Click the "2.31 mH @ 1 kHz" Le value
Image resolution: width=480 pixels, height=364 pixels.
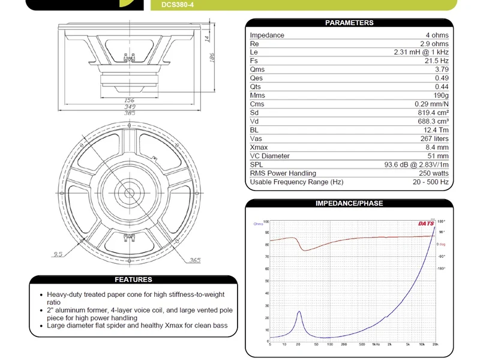(x=421, y=52)
